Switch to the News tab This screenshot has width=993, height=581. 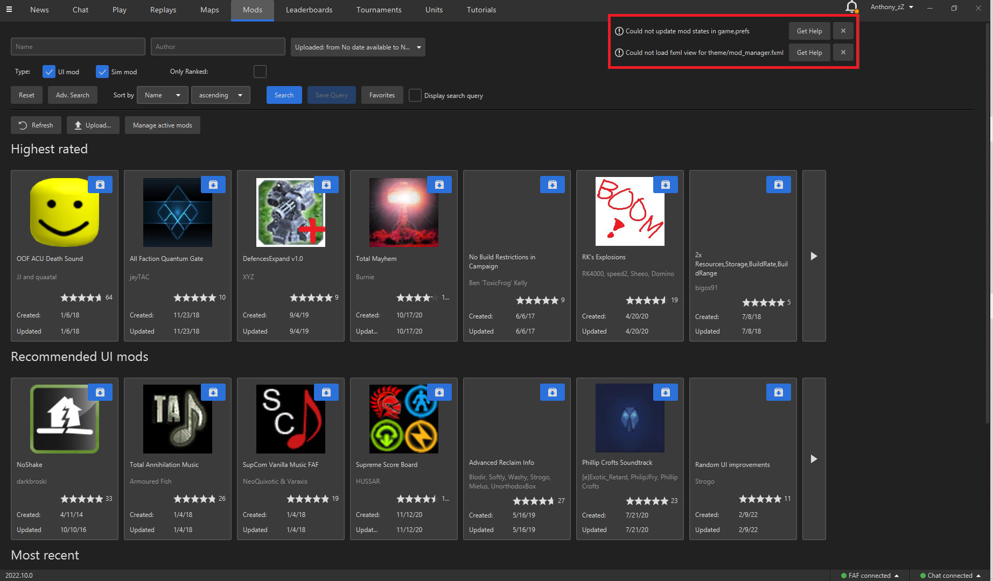pos(39,10)
